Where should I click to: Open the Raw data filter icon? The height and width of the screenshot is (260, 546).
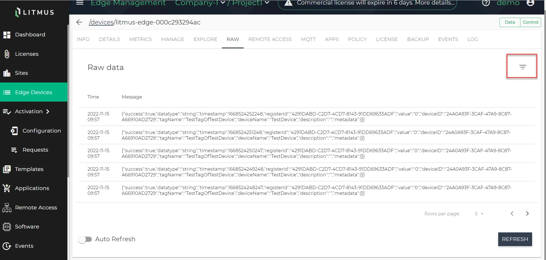pyautogui.click(x=522, y=67)
